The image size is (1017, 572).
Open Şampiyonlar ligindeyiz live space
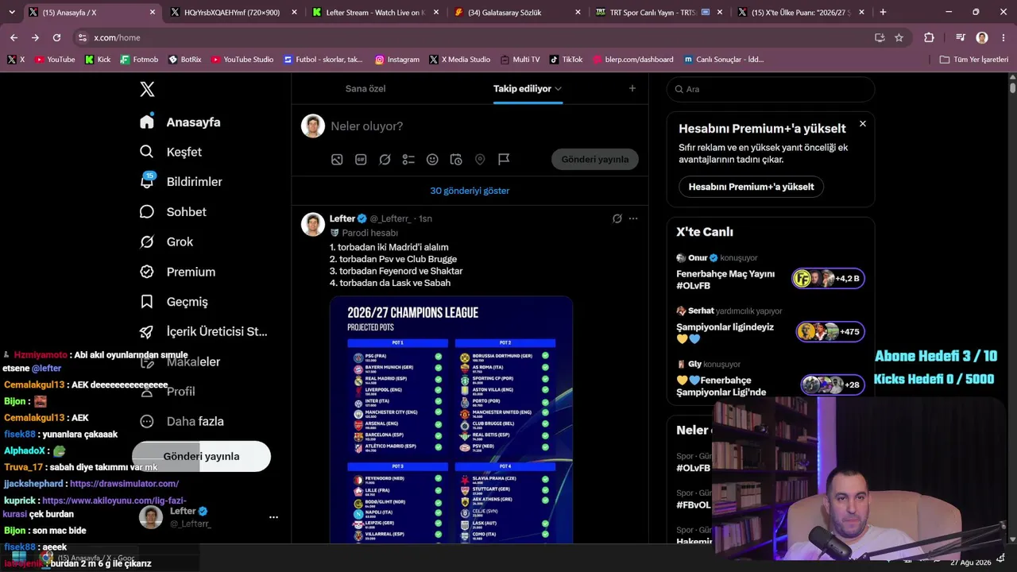coord(770,326)
